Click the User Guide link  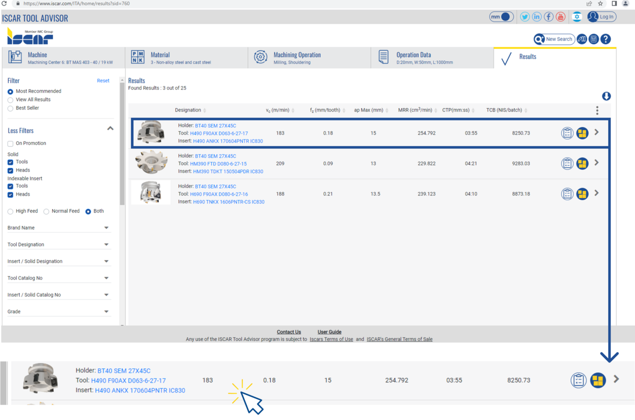click(x=329, y=332)
